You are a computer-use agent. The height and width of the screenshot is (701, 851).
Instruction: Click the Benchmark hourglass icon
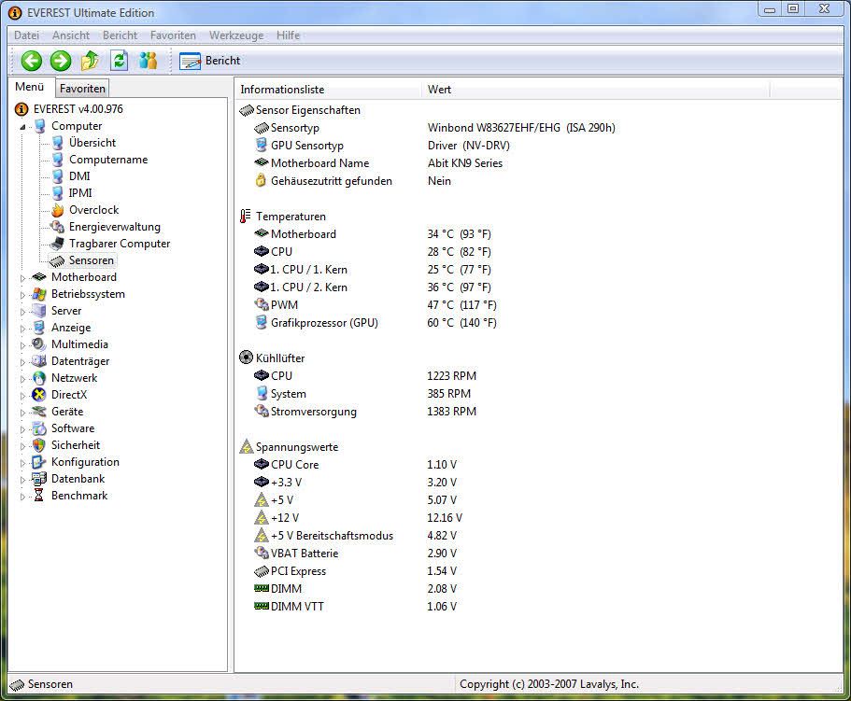point(39,496)
